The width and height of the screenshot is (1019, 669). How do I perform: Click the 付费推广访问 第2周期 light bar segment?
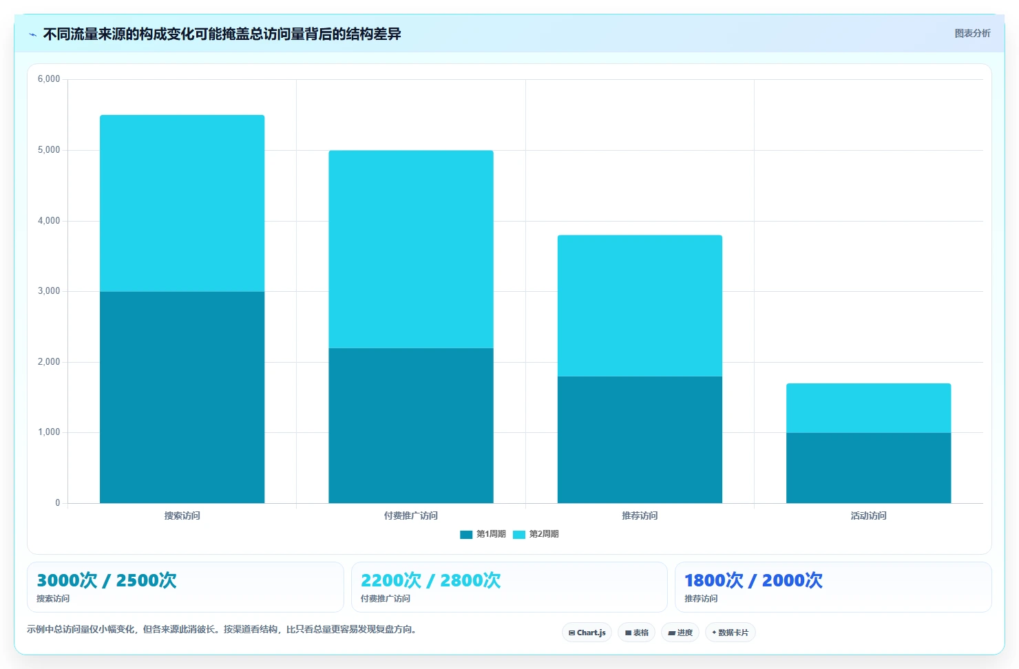411,249
